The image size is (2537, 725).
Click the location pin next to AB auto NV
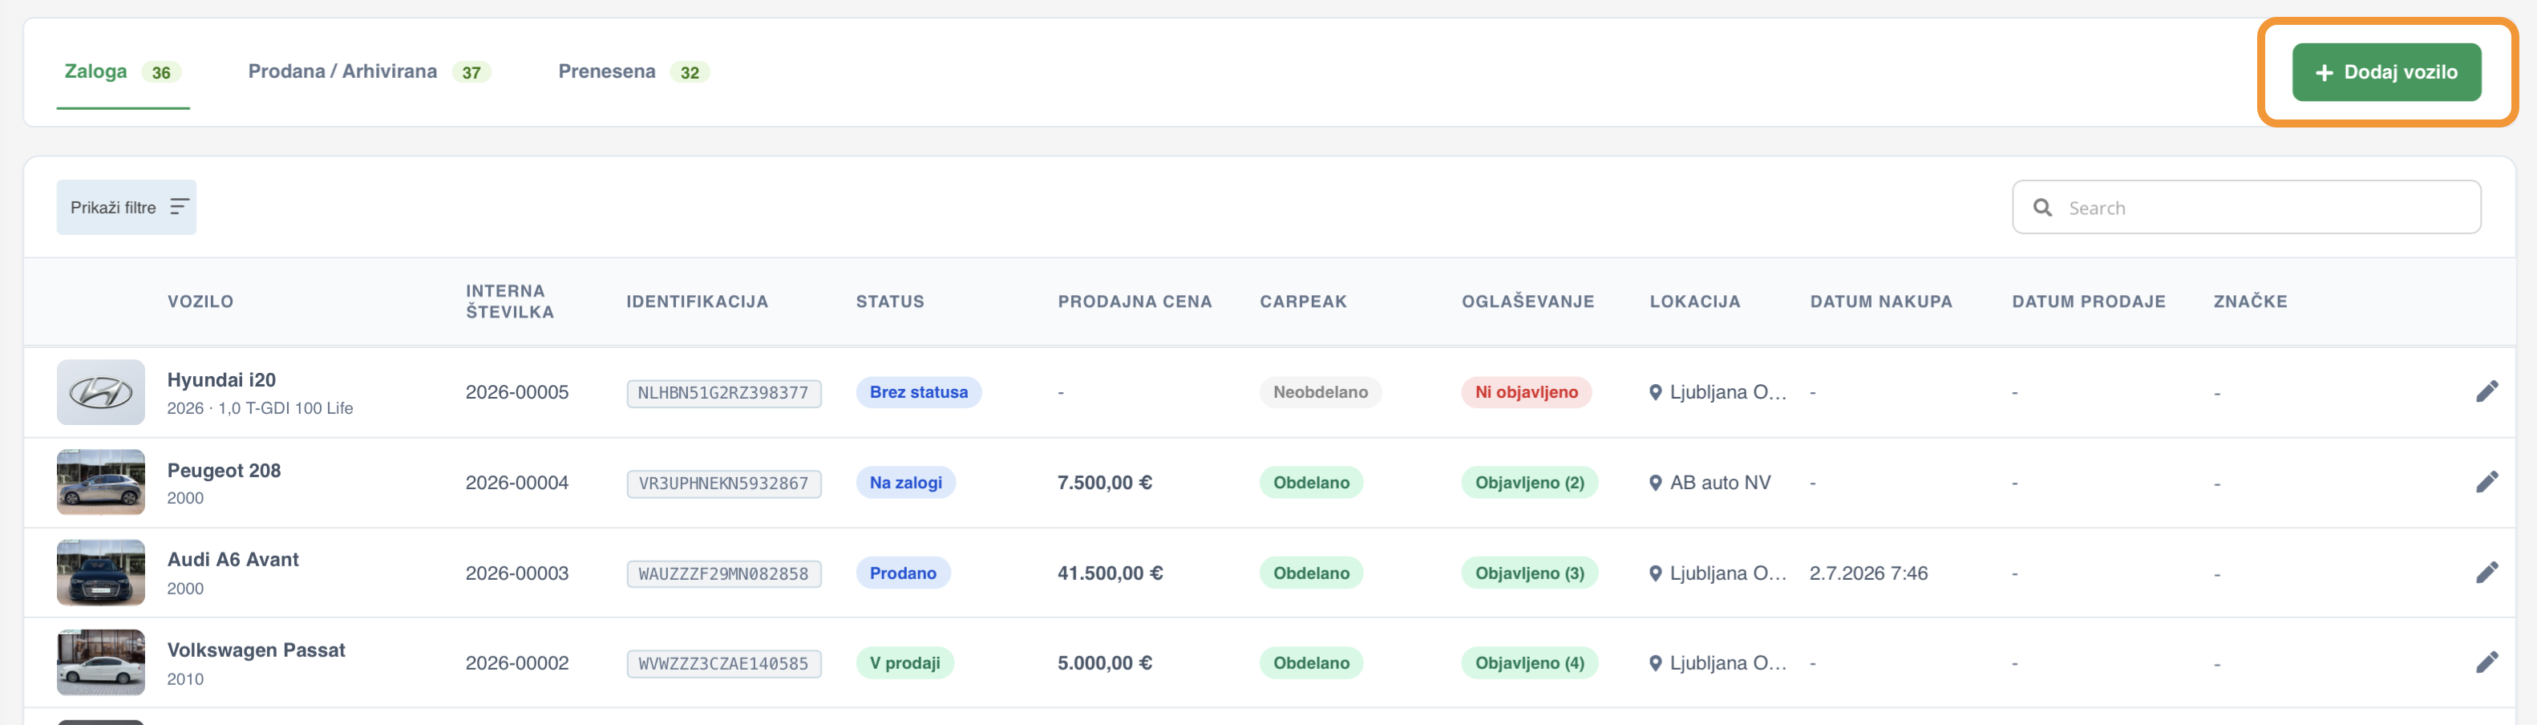[1656, 483]
